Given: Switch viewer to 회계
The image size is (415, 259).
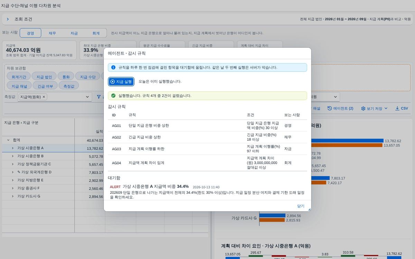Looking at the screenshot, I should (96, 33).
